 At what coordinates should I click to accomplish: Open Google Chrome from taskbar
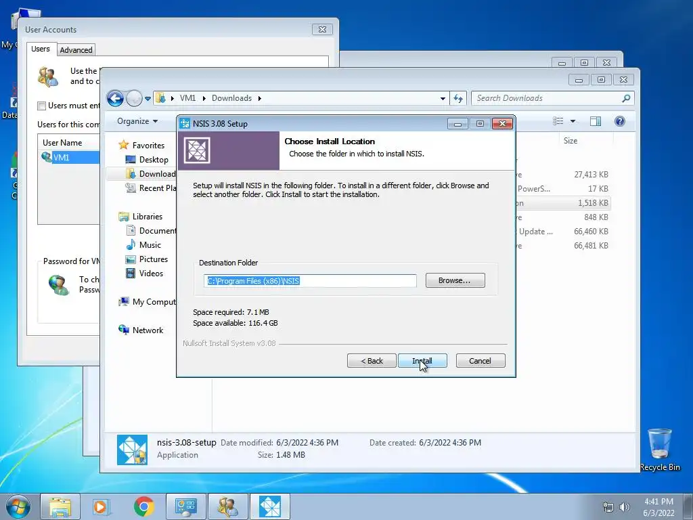(143, 506)
